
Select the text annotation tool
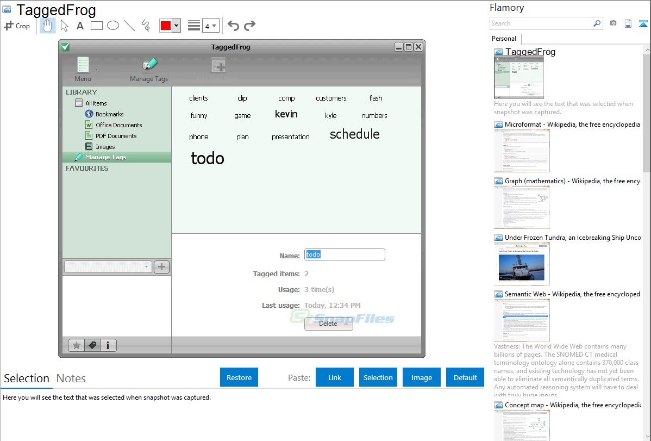[80, 26]
